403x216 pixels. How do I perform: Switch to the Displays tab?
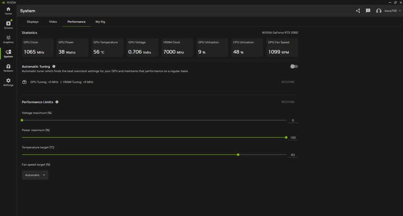coord(33,21)
